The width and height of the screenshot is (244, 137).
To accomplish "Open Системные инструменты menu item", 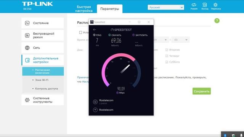I will (x=43, y=100).
